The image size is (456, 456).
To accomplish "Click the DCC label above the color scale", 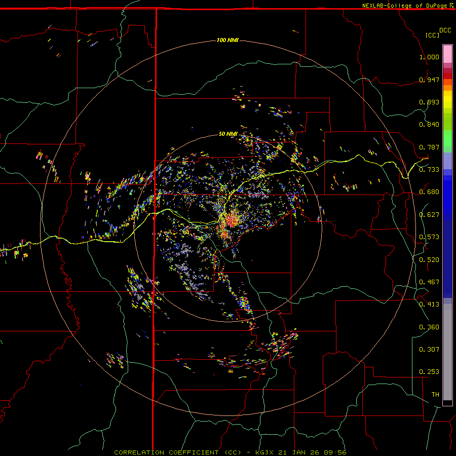I will (x=445, y=30).
